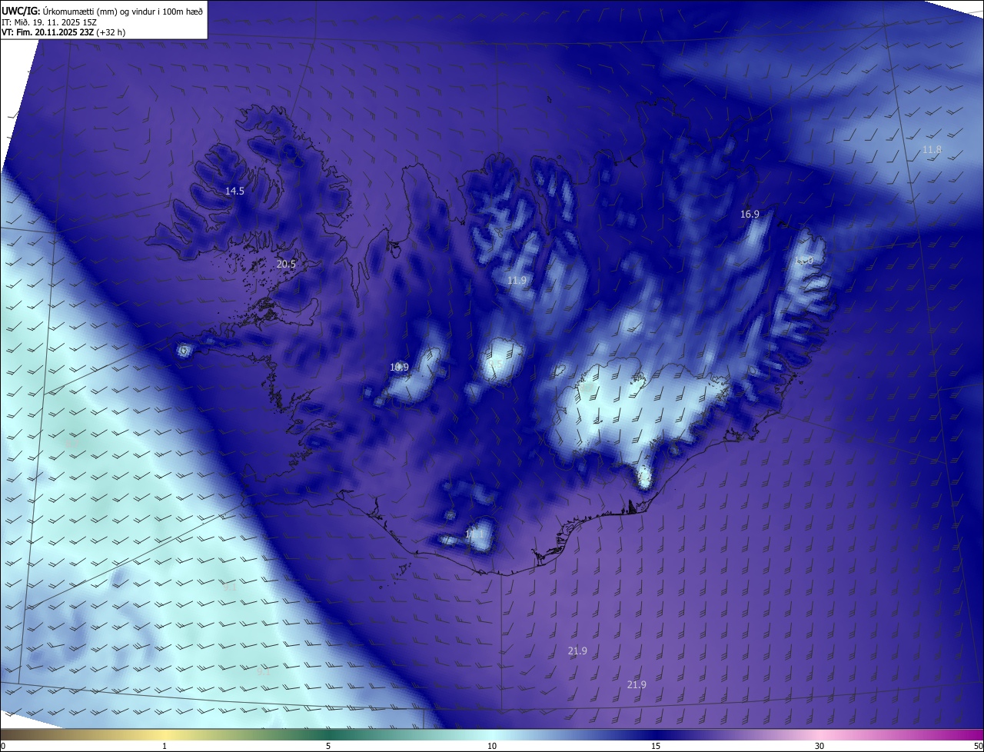Click the 21.9 value closest to the coast
The width and height of the screenshot is (984, 752).
coord(577,651)
